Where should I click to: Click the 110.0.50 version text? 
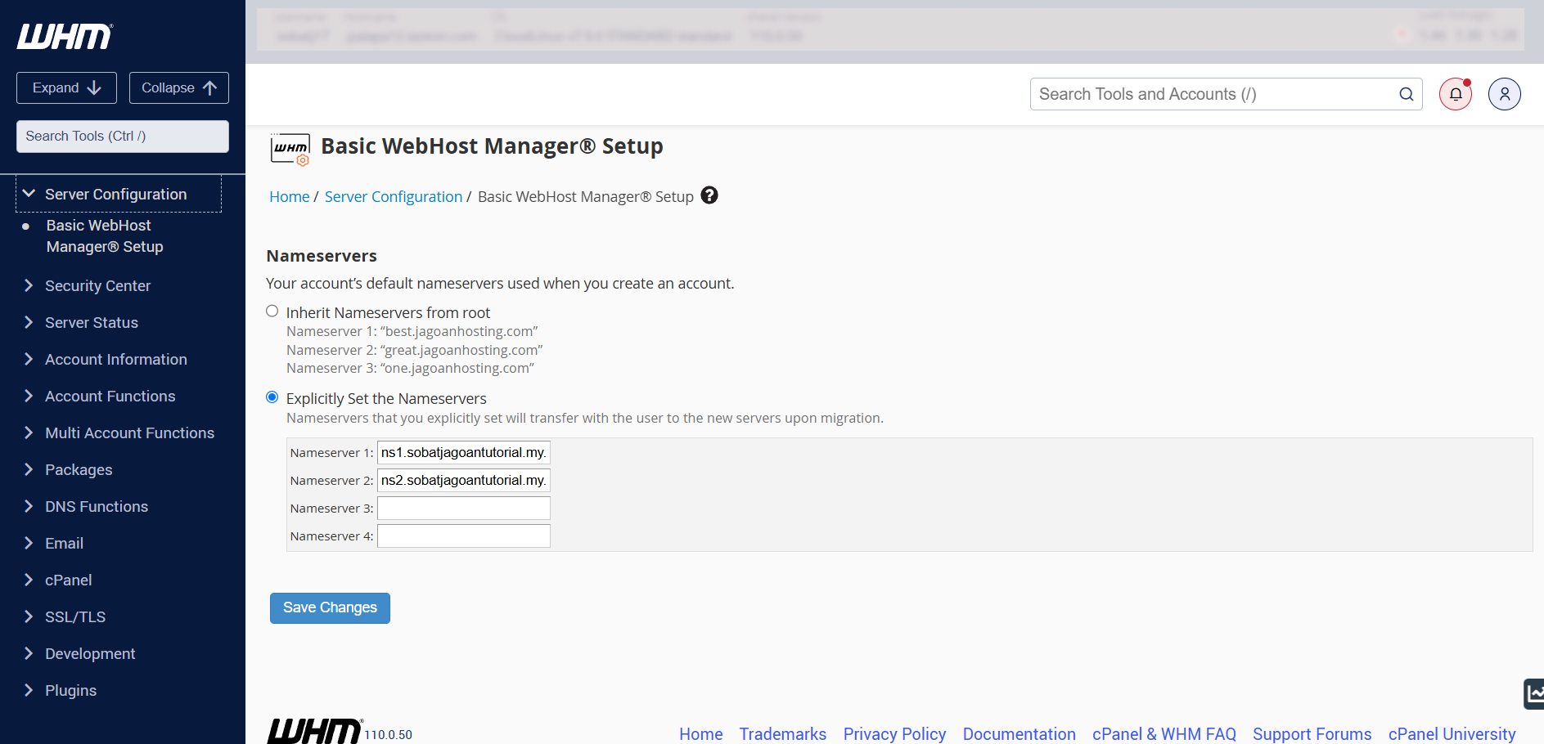[x=389, y=735]
